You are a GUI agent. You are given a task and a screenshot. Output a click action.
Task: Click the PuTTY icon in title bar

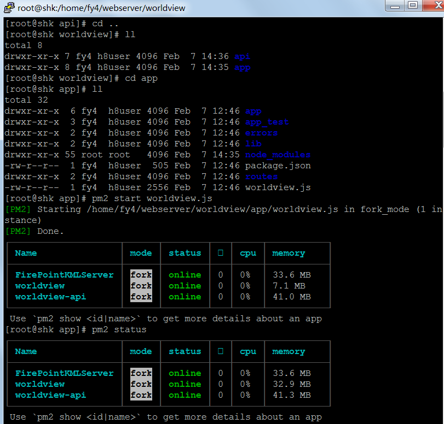pyautogui.click(x=9, y=8)
